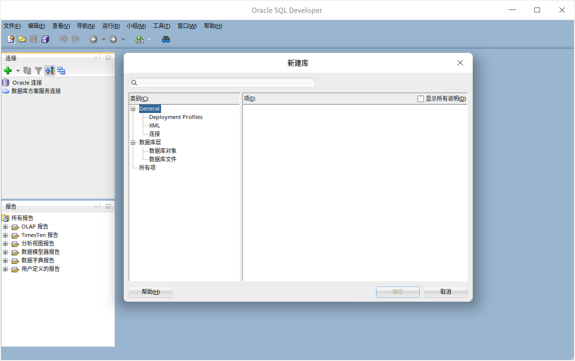Collapse the General category node

(x=133, y=109)
